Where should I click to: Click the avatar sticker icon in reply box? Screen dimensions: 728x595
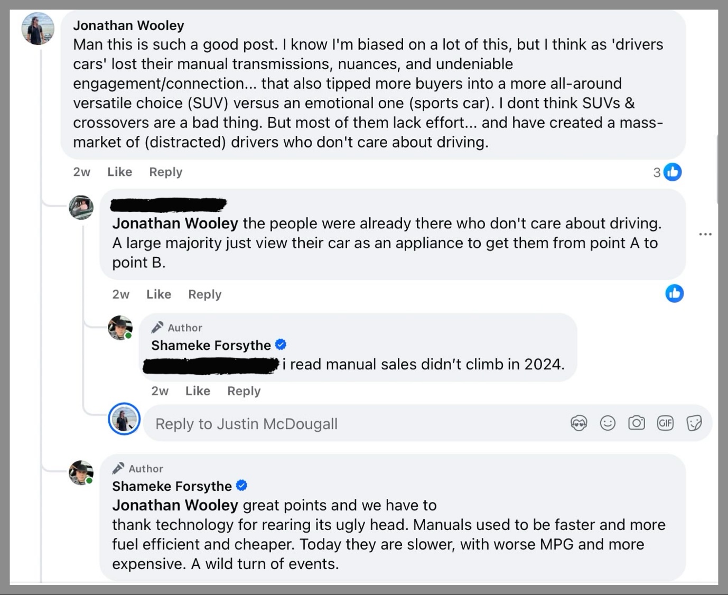579,423
